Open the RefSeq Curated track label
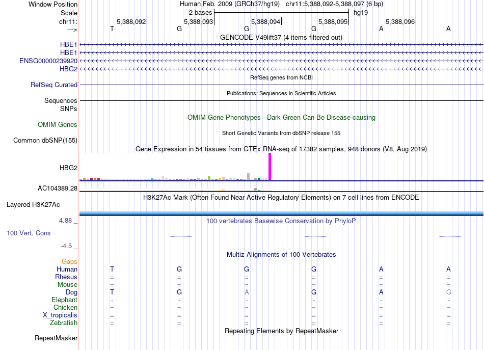 (x=53, y=85)
